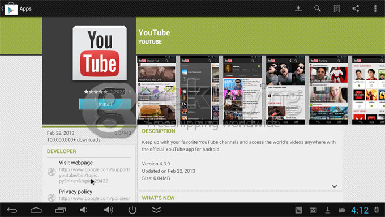
Task: Go back via Play Store bag icon
Action: coord(11,9)
